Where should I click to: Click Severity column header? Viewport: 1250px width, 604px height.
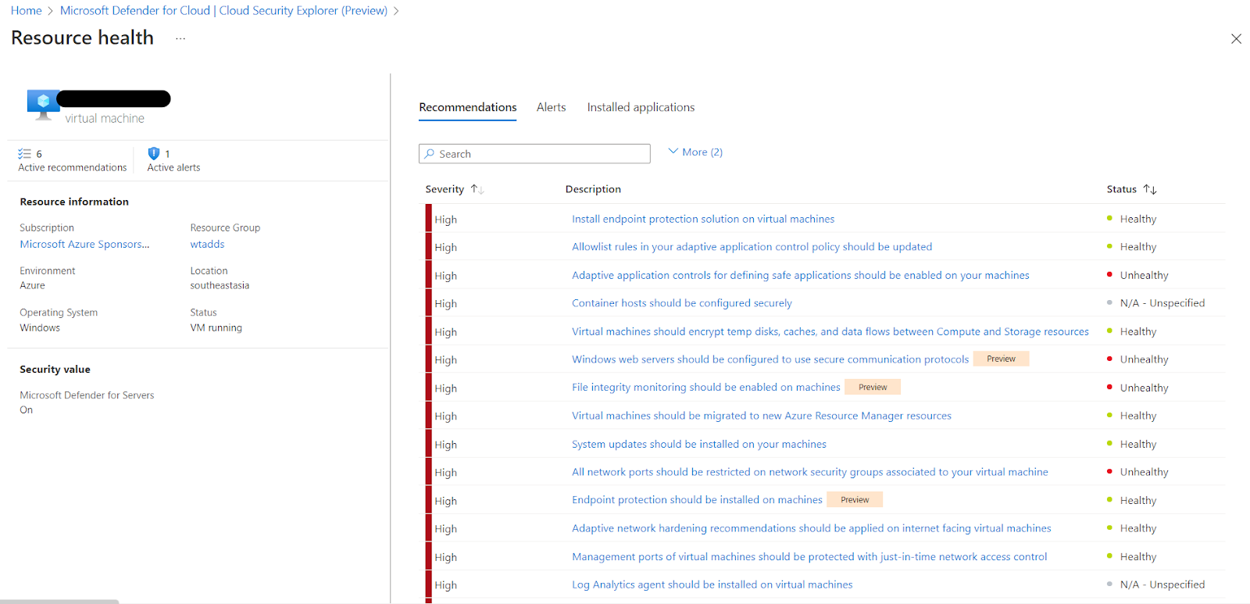(445, 189)
